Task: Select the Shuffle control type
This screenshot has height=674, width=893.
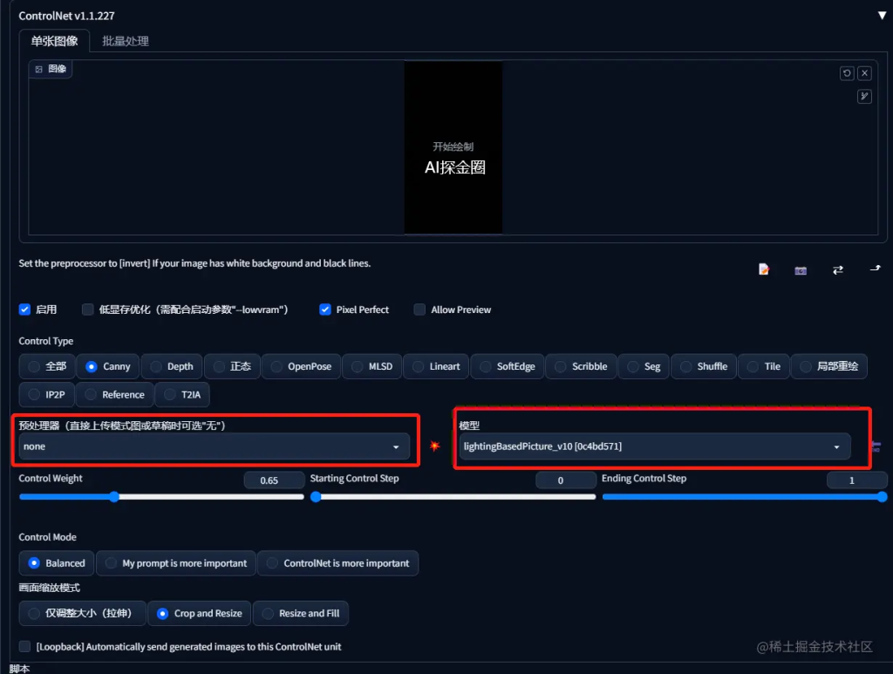Action: tap(704, 366)
